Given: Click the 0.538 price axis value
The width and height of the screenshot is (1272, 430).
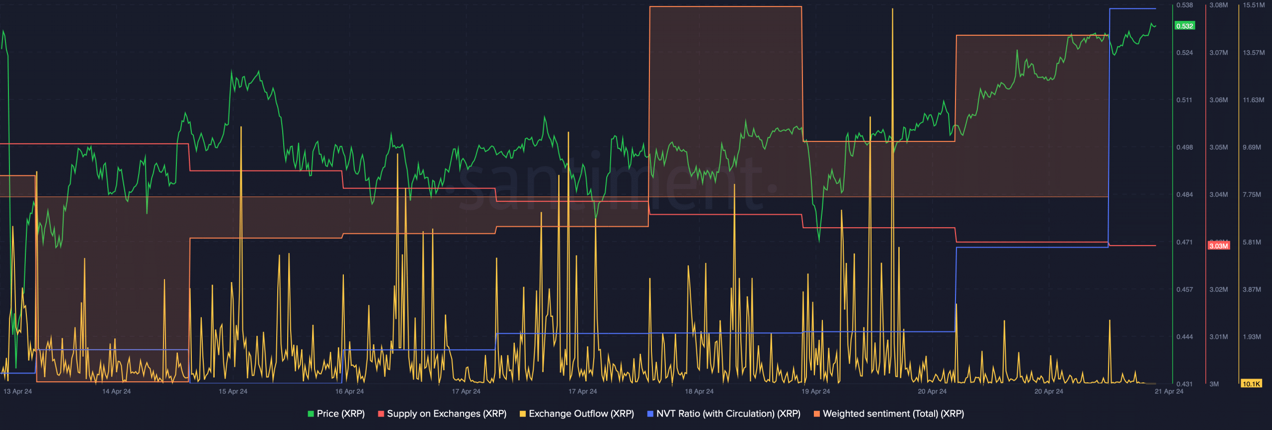Looking at the screenshot, I should pyautogui.click(x=1185, y=5).
